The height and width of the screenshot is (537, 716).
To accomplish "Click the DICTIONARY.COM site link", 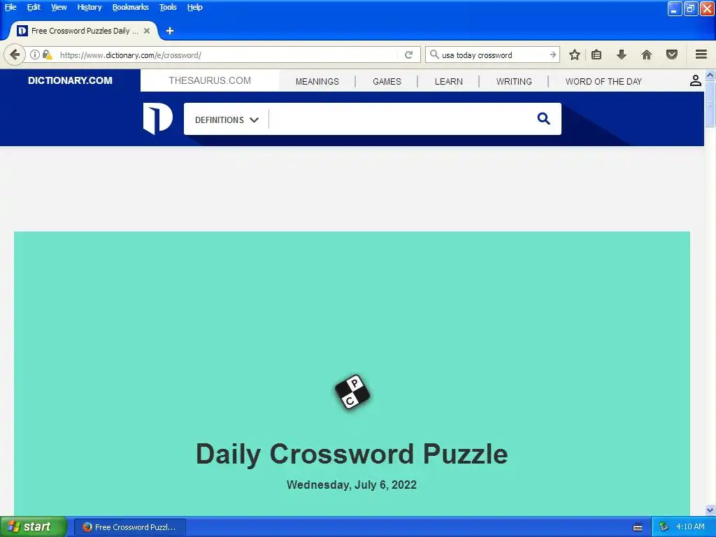I will [70, 80].
